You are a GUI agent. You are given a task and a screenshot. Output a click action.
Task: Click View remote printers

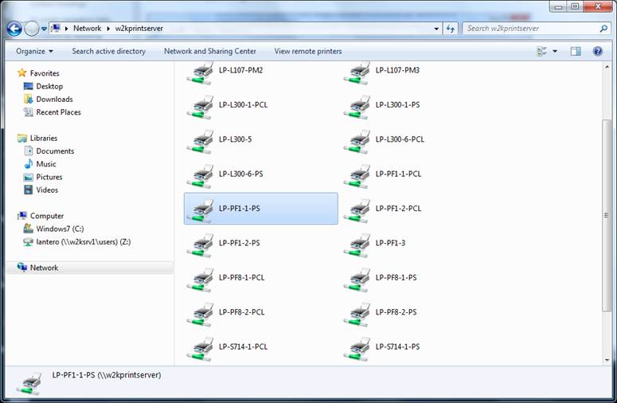tap(308, 51)
